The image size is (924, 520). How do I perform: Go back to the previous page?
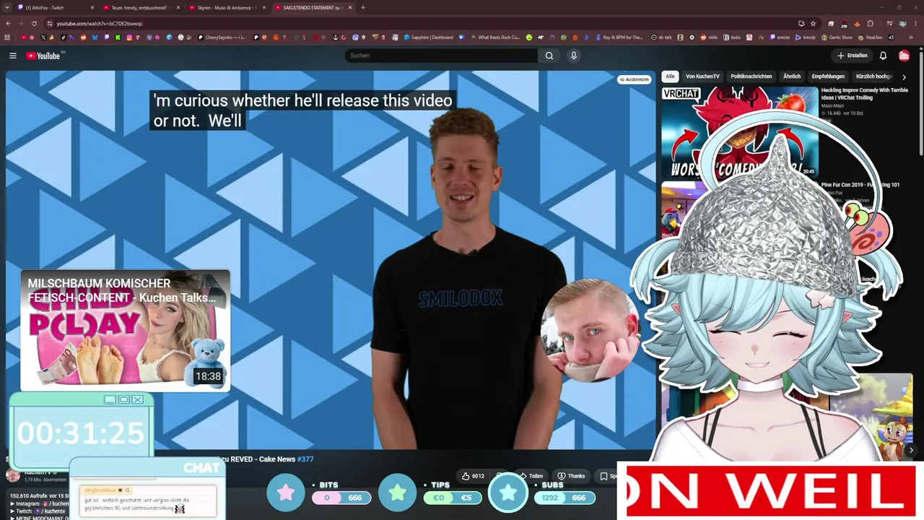pyautogui.click(x=9, y=23)
